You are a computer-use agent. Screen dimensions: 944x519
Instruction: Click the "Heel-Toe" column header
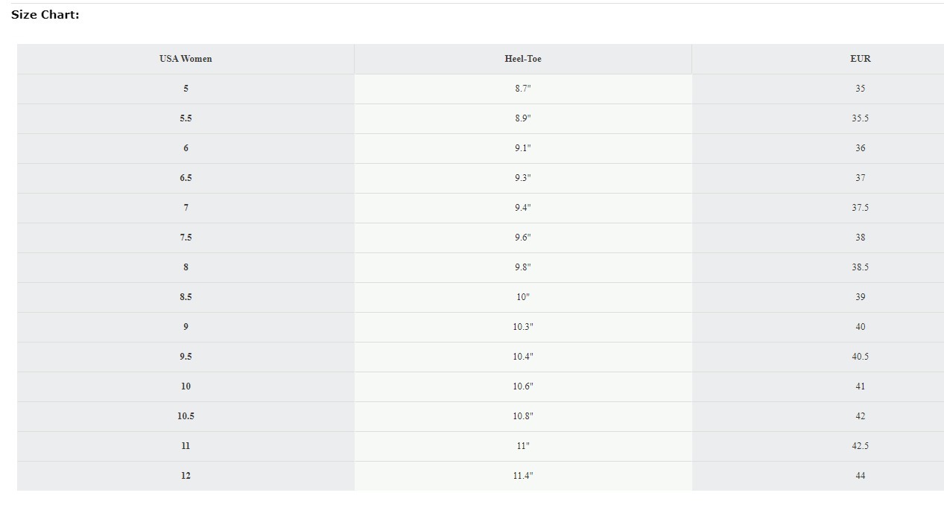(x=523, y=59)
